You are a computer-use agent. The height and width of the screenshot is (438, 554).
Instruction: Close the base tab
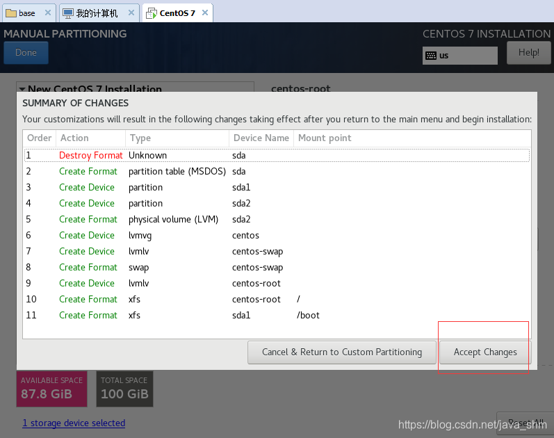pos(48,13)
